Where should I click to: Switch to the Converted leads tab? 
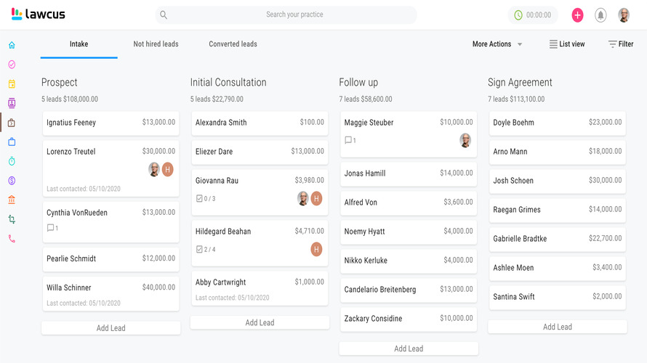pos(233,44)
